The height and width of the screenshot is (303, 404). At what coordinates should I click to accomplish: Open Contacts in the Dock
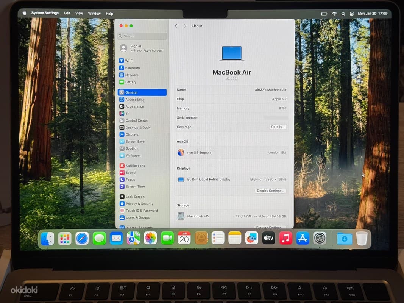pos(201,238)
